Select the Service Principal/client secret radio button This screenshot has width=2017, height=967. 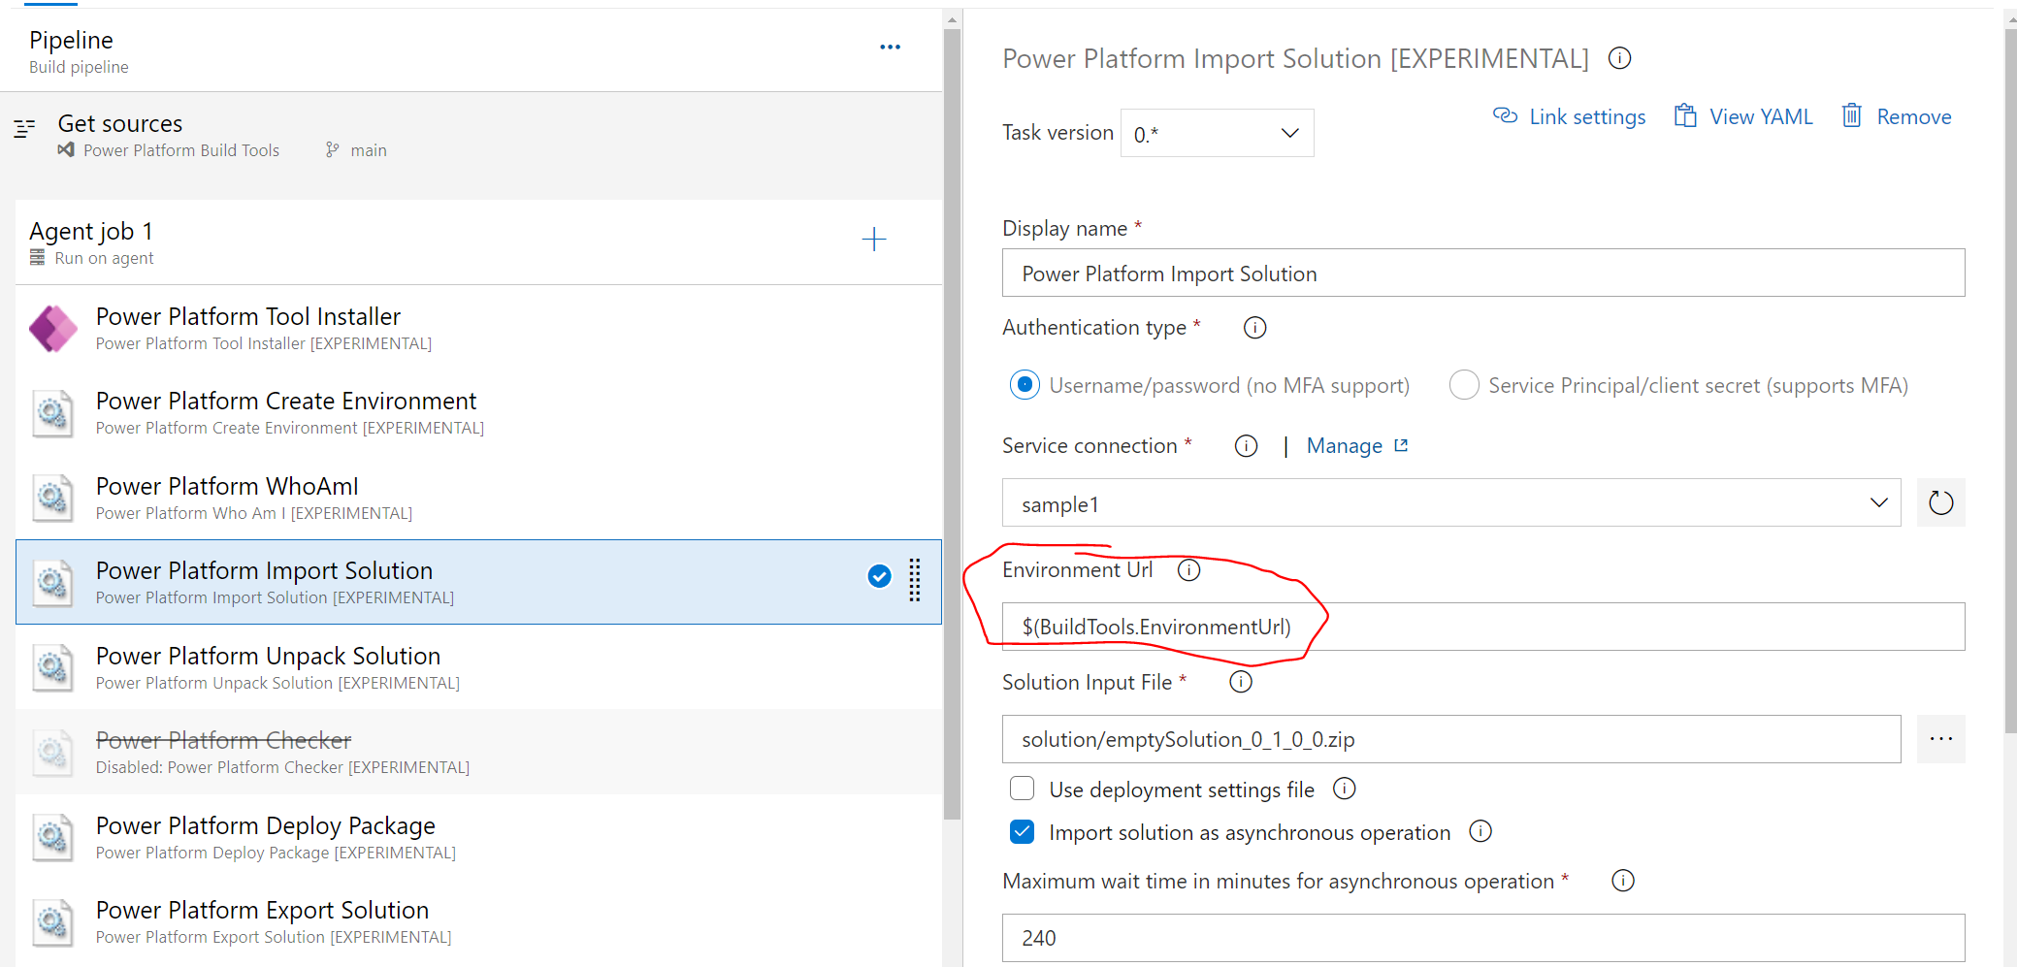pyautogui.click(x=1464, y=385)
